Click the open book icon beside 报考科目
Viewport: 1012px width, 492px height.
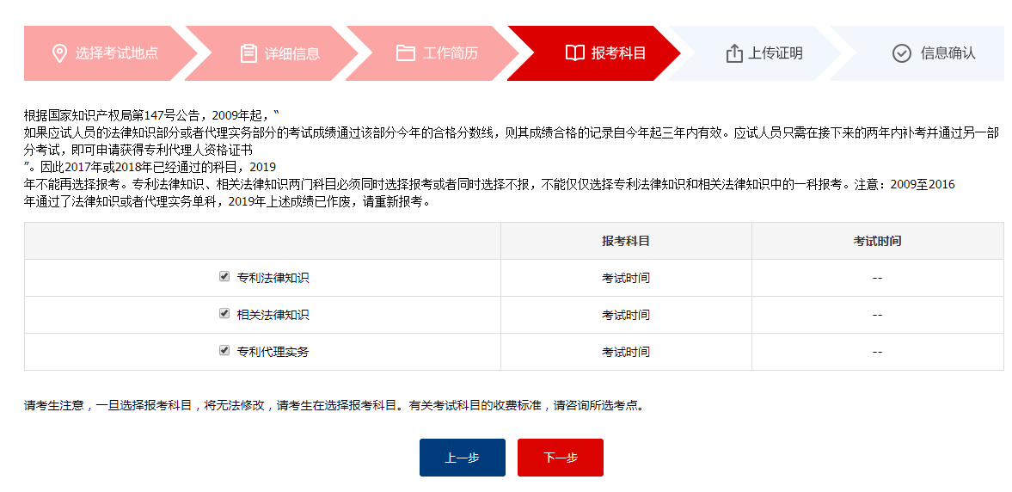coord(575,53)
